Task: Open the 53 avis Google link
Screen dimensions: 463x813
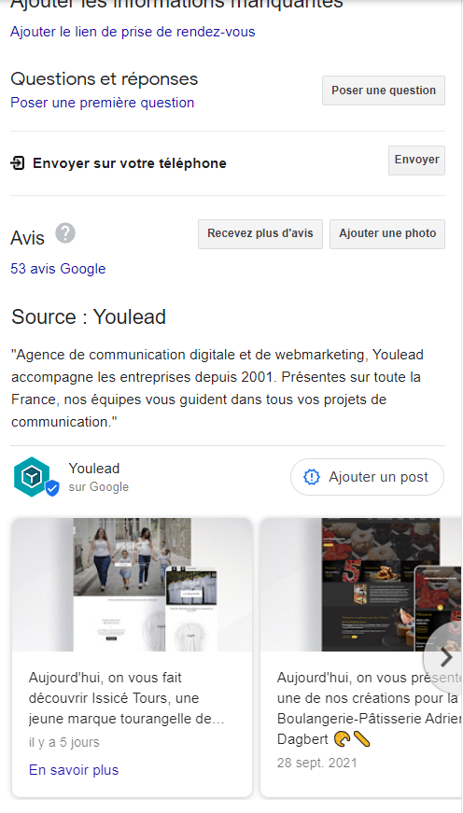Action: click(x=58, y=269)
